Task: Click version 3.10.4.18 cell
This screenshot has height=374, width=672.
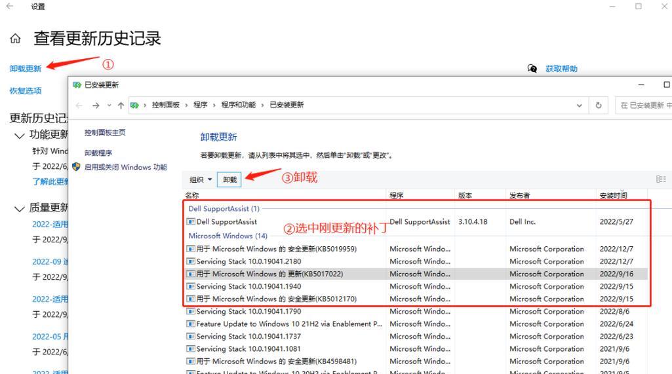Action: click(x=473, y=221)
